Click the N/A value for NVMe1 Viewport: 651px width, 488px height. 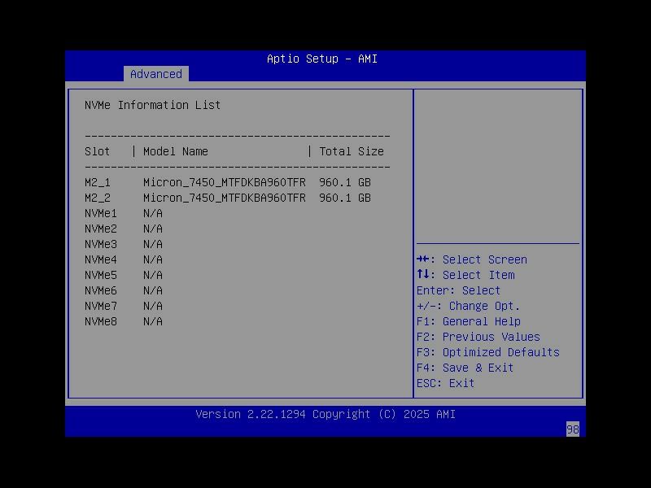tap(153, 213)
